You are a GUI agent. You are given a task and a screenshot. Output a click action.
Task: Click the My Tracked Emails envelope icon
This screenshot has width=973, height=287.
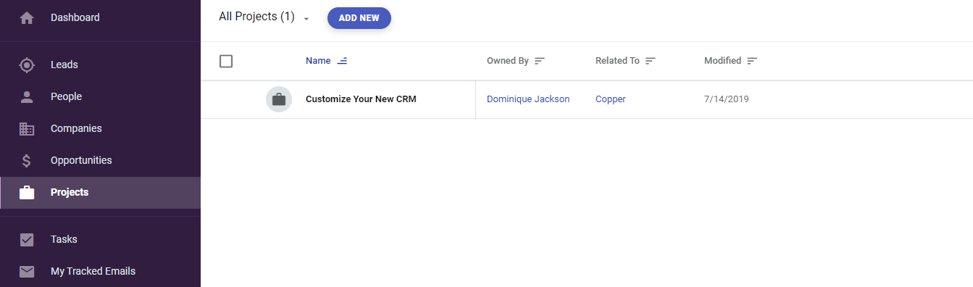point(27,272)
